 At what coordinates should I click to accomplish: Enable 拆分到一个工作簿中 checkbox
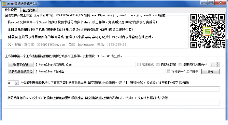169,71
